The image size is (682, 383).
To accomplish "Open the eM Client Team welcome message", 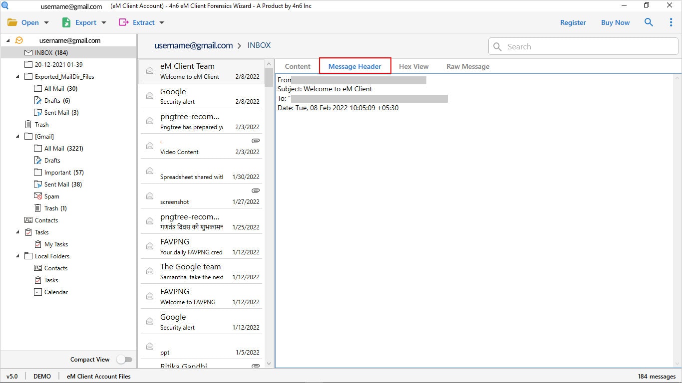I will coord(201,71).
